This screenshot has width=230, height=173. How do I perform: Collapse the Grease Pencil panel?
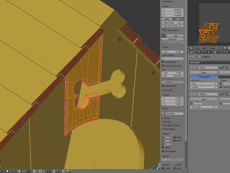[x=163, y=30]
